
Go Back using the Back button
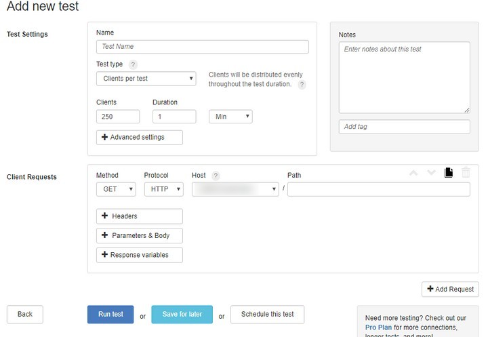point(25,314)
